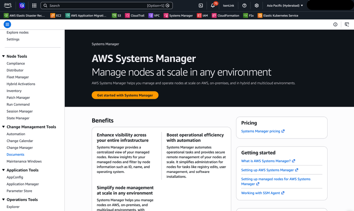This screenshot has width=354, height=211.
Task: Click Get started with Systems Manager button
Action: click(125, 95)
